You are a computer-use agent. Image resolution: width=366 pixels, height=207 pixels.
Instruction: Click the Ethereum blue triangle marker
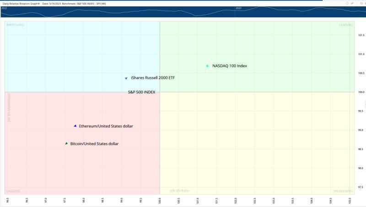click(75, 126)
